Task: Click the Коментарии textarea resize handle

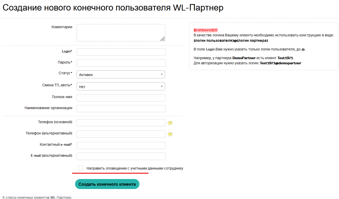Action: click(162, 39)
